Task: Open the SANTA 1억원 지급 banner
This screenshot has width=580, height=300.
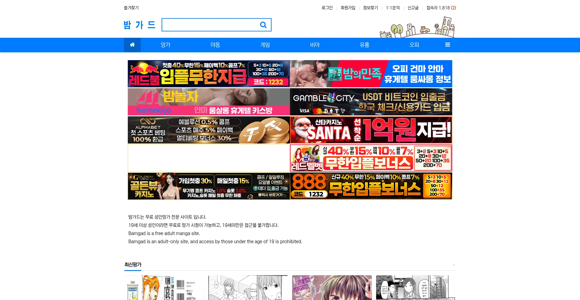Action: (371, 130)
